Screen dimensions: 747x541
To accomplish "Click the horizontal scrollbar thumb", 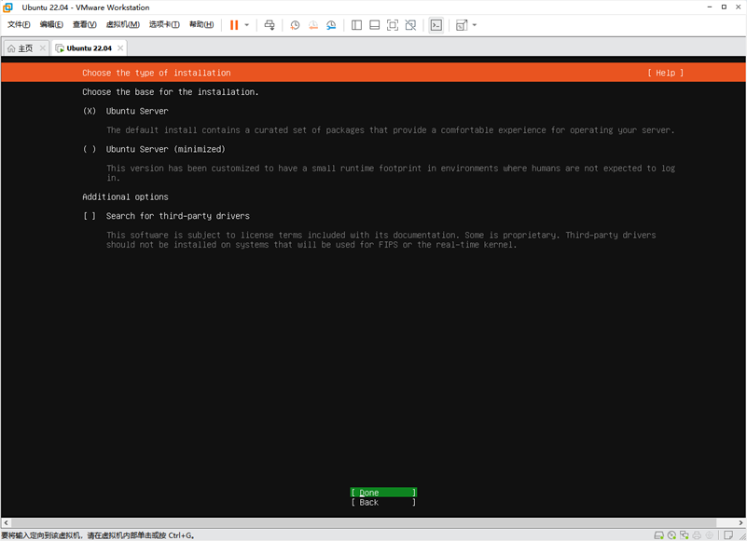I will [363, 523].
